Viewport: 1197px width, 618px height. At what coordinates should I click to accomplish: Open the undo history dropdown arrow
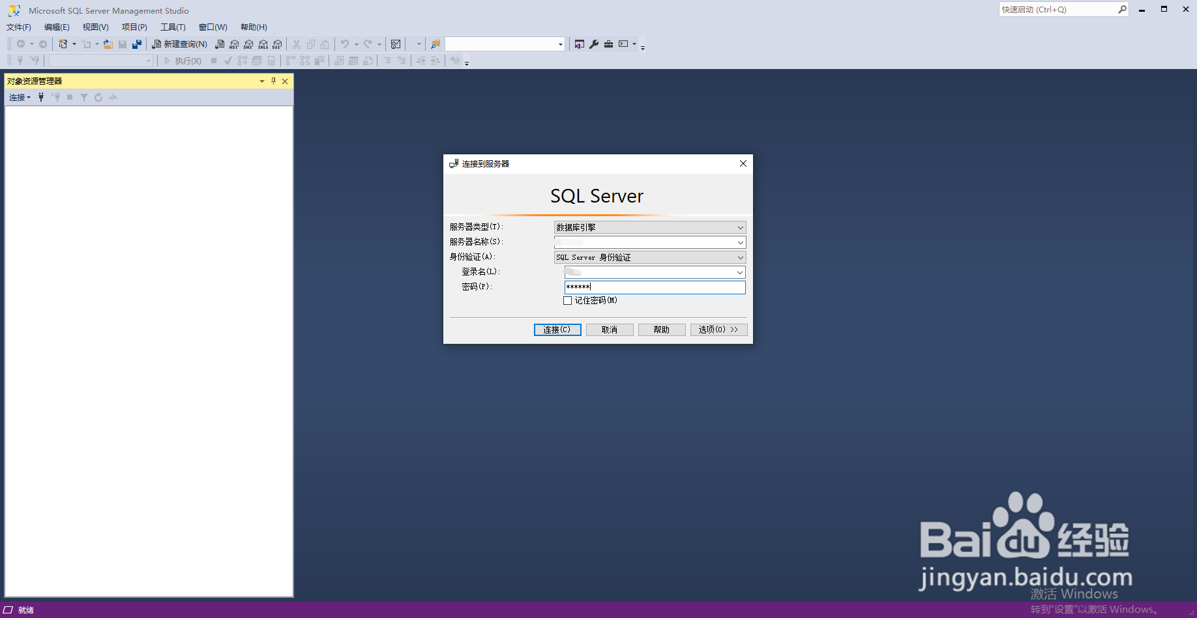click(x=356, y=44)
